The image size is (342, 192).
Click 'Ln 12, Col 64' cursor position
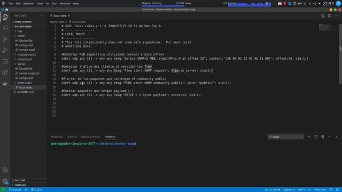click(x=272, y=190)
